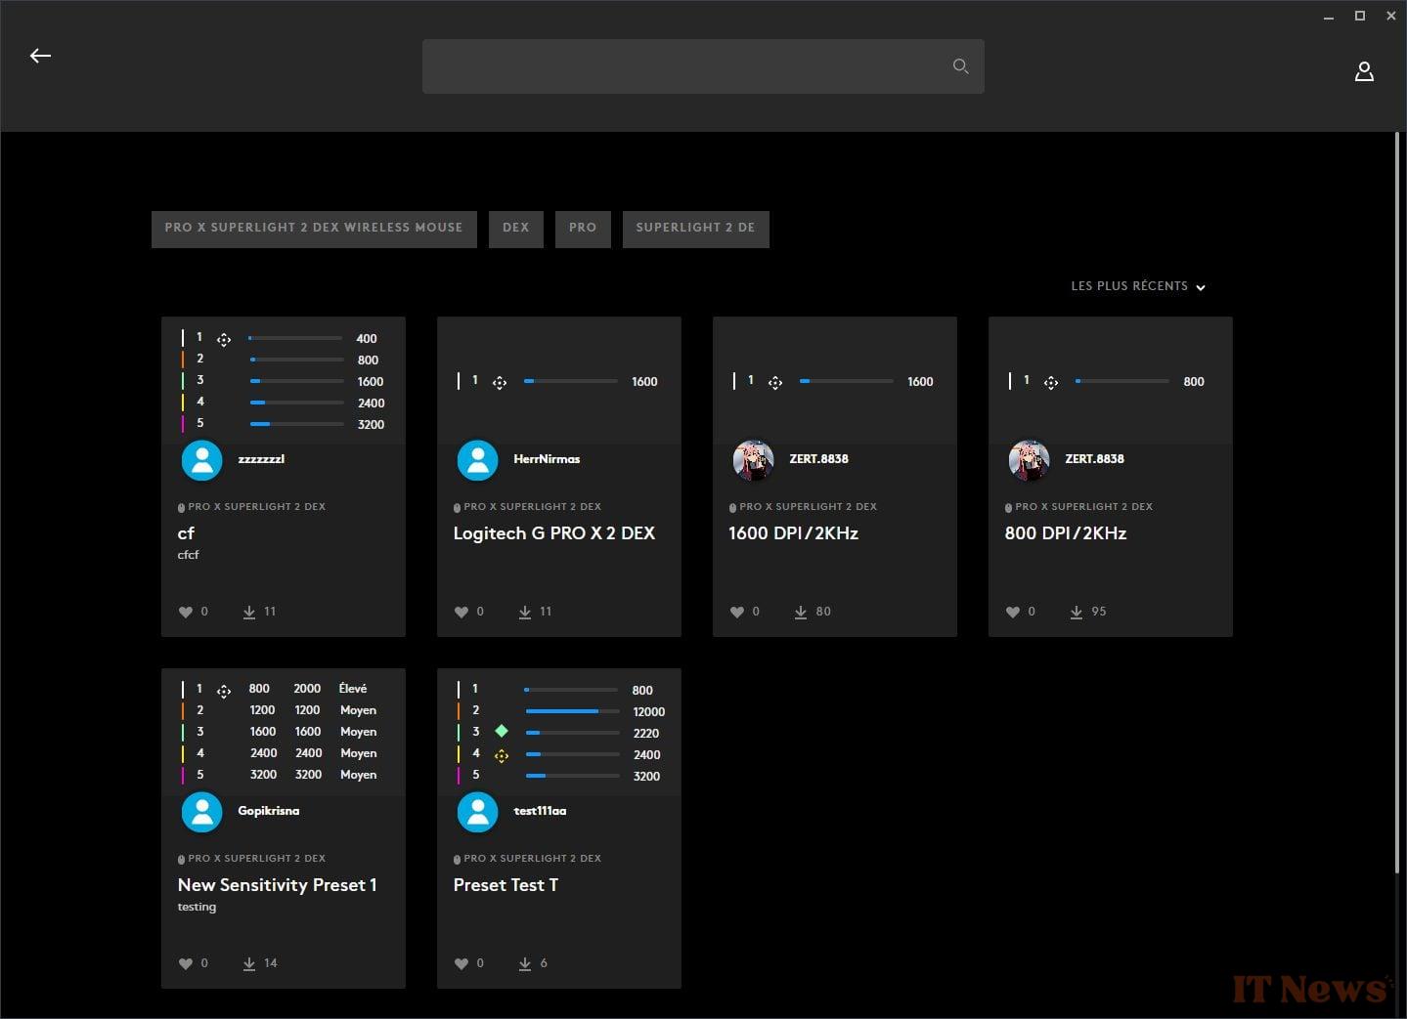
Task: Click heart icon on 'Logitech G PRO X 2 DEX'
Action: [462, 612]
